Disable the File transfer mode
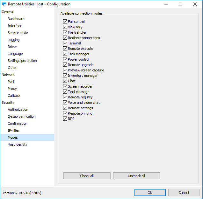Screen dimensions: 203x199 (x=65, y=32)
